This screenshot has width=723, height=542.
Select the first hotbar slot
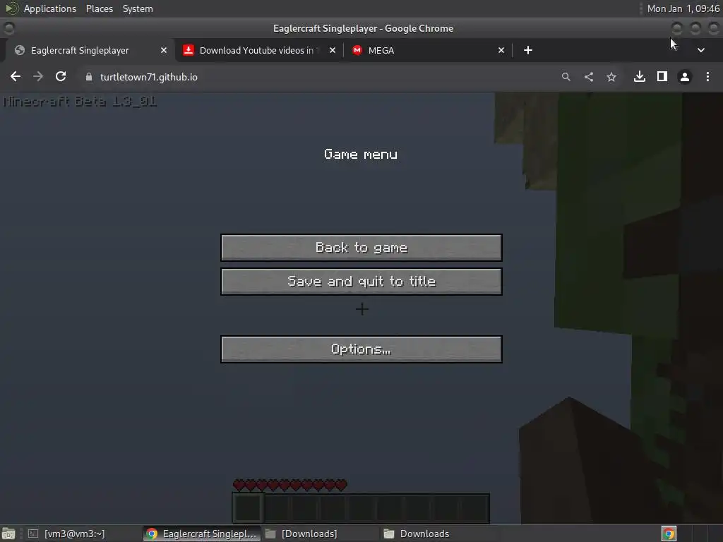(x=248, y=508)
